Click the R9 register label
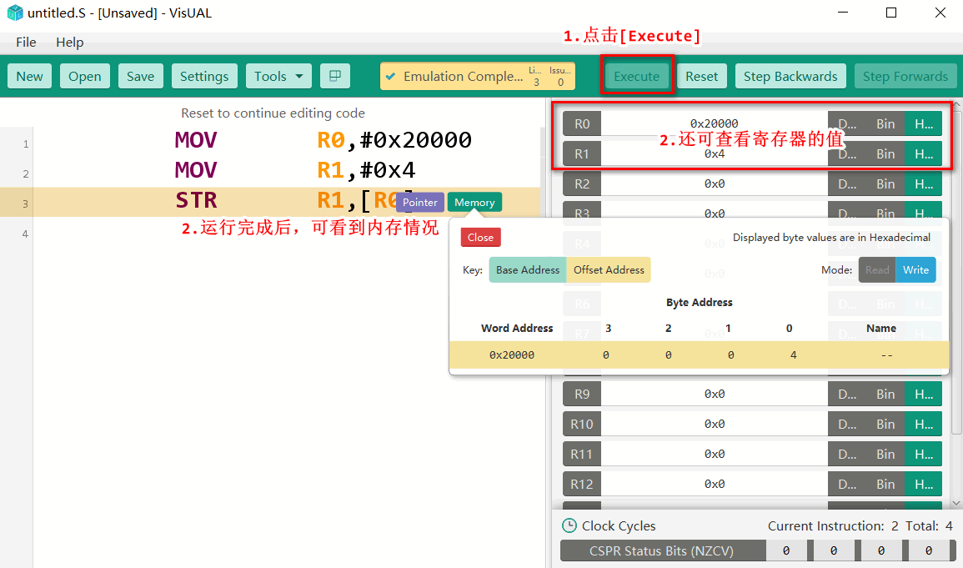Screen dimensions: 963x568 pos(582,394)
